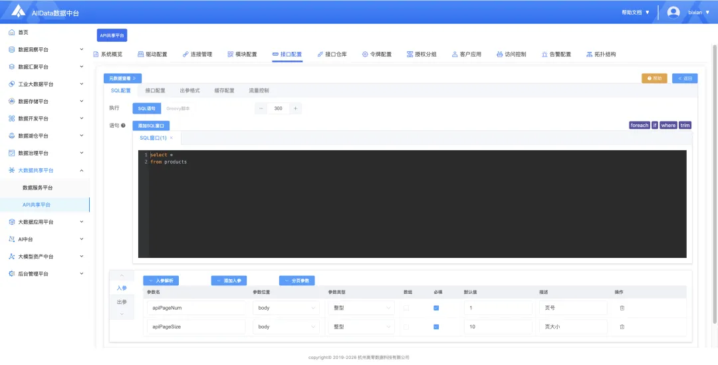The height and width of the screenshot is (365, 718).
Task: Click the apiPageNum parameter name field
Action: pyautogui.click(x=196, y=308)
